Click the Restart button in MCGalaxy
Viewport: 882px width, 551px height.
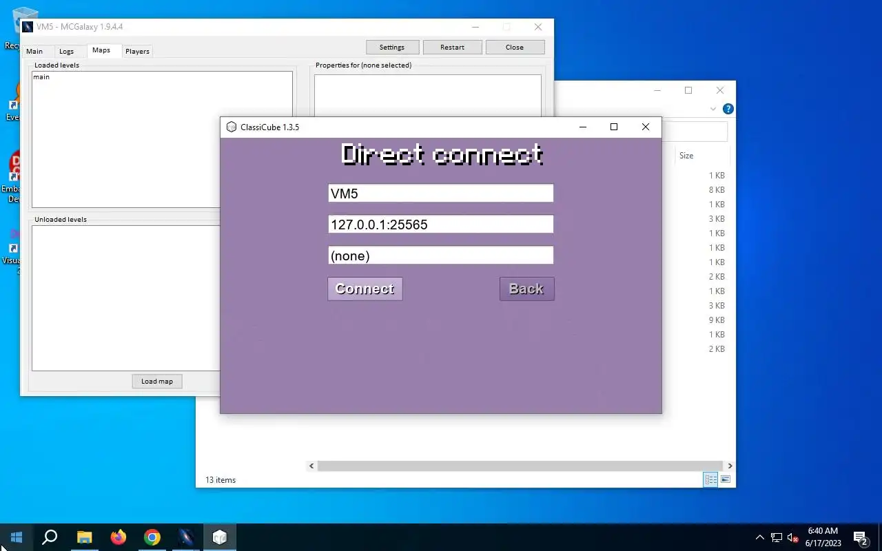point(452,47)
